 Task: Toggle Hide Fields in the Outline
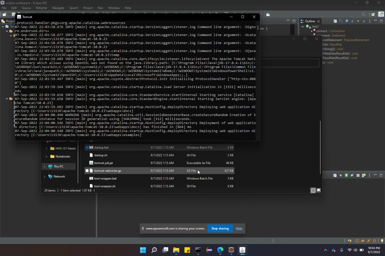point(347,21)
